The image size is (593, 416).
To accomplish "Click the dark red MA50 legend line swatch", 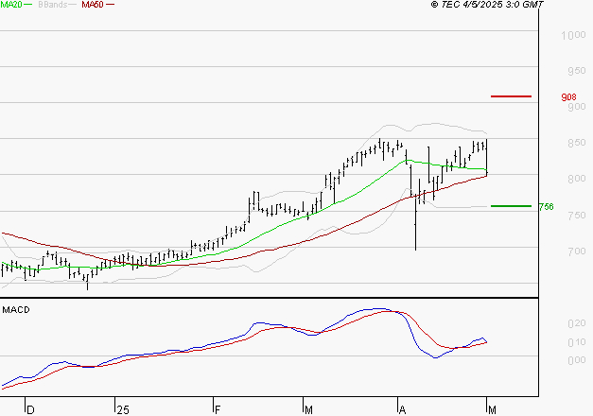I will (x=110, y=5).
